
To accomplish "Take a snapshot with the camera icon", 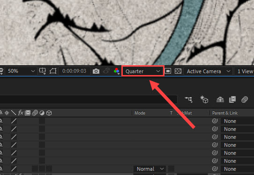I will pyautogui.click(x=96, y=71).
